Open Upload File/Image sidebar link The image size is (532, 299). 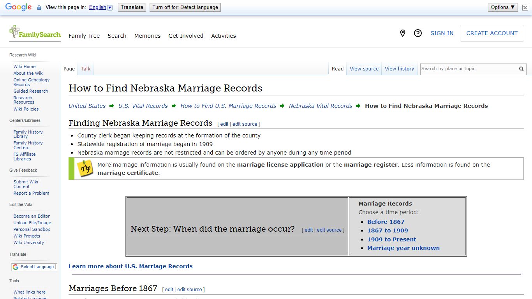click(x=32, y=223)
